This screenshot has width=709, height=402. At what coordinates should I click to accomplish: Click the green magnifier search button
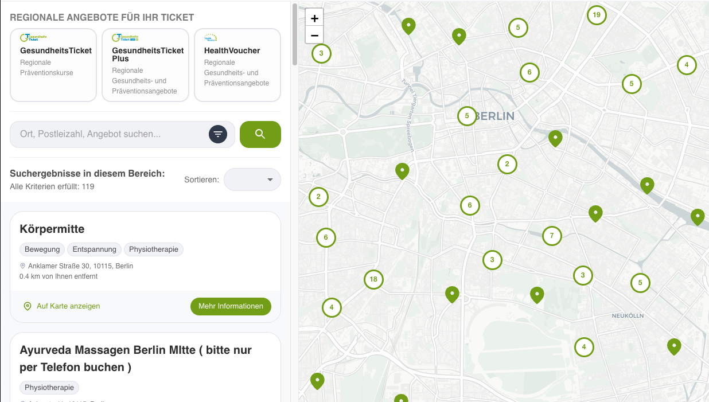[260, 134]
